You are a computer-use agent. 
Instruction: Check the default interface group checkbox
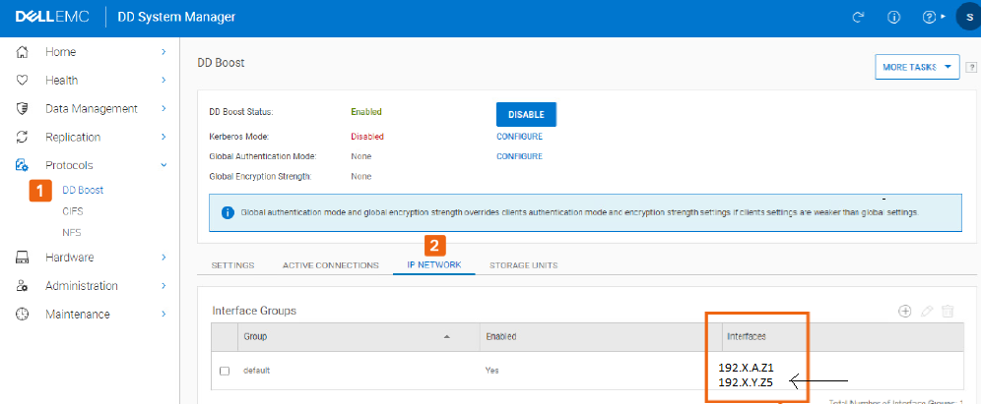(x=225, y=371)
